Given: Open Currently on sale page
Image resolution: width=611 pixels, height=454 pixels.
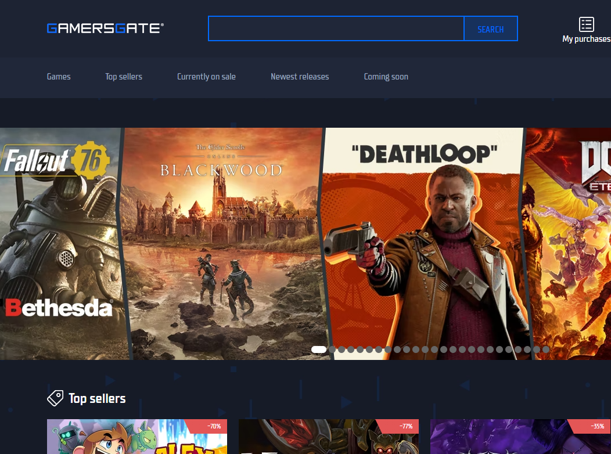Looking at the screenshot, I should coord(206,77).
